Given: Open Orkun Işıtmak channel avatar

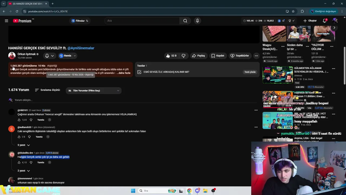Looking at the screenshot, I should [12, 56].
